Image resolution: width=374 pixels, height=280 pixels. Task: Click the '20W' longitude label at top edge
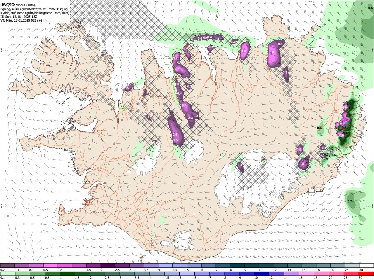[155, 1]
